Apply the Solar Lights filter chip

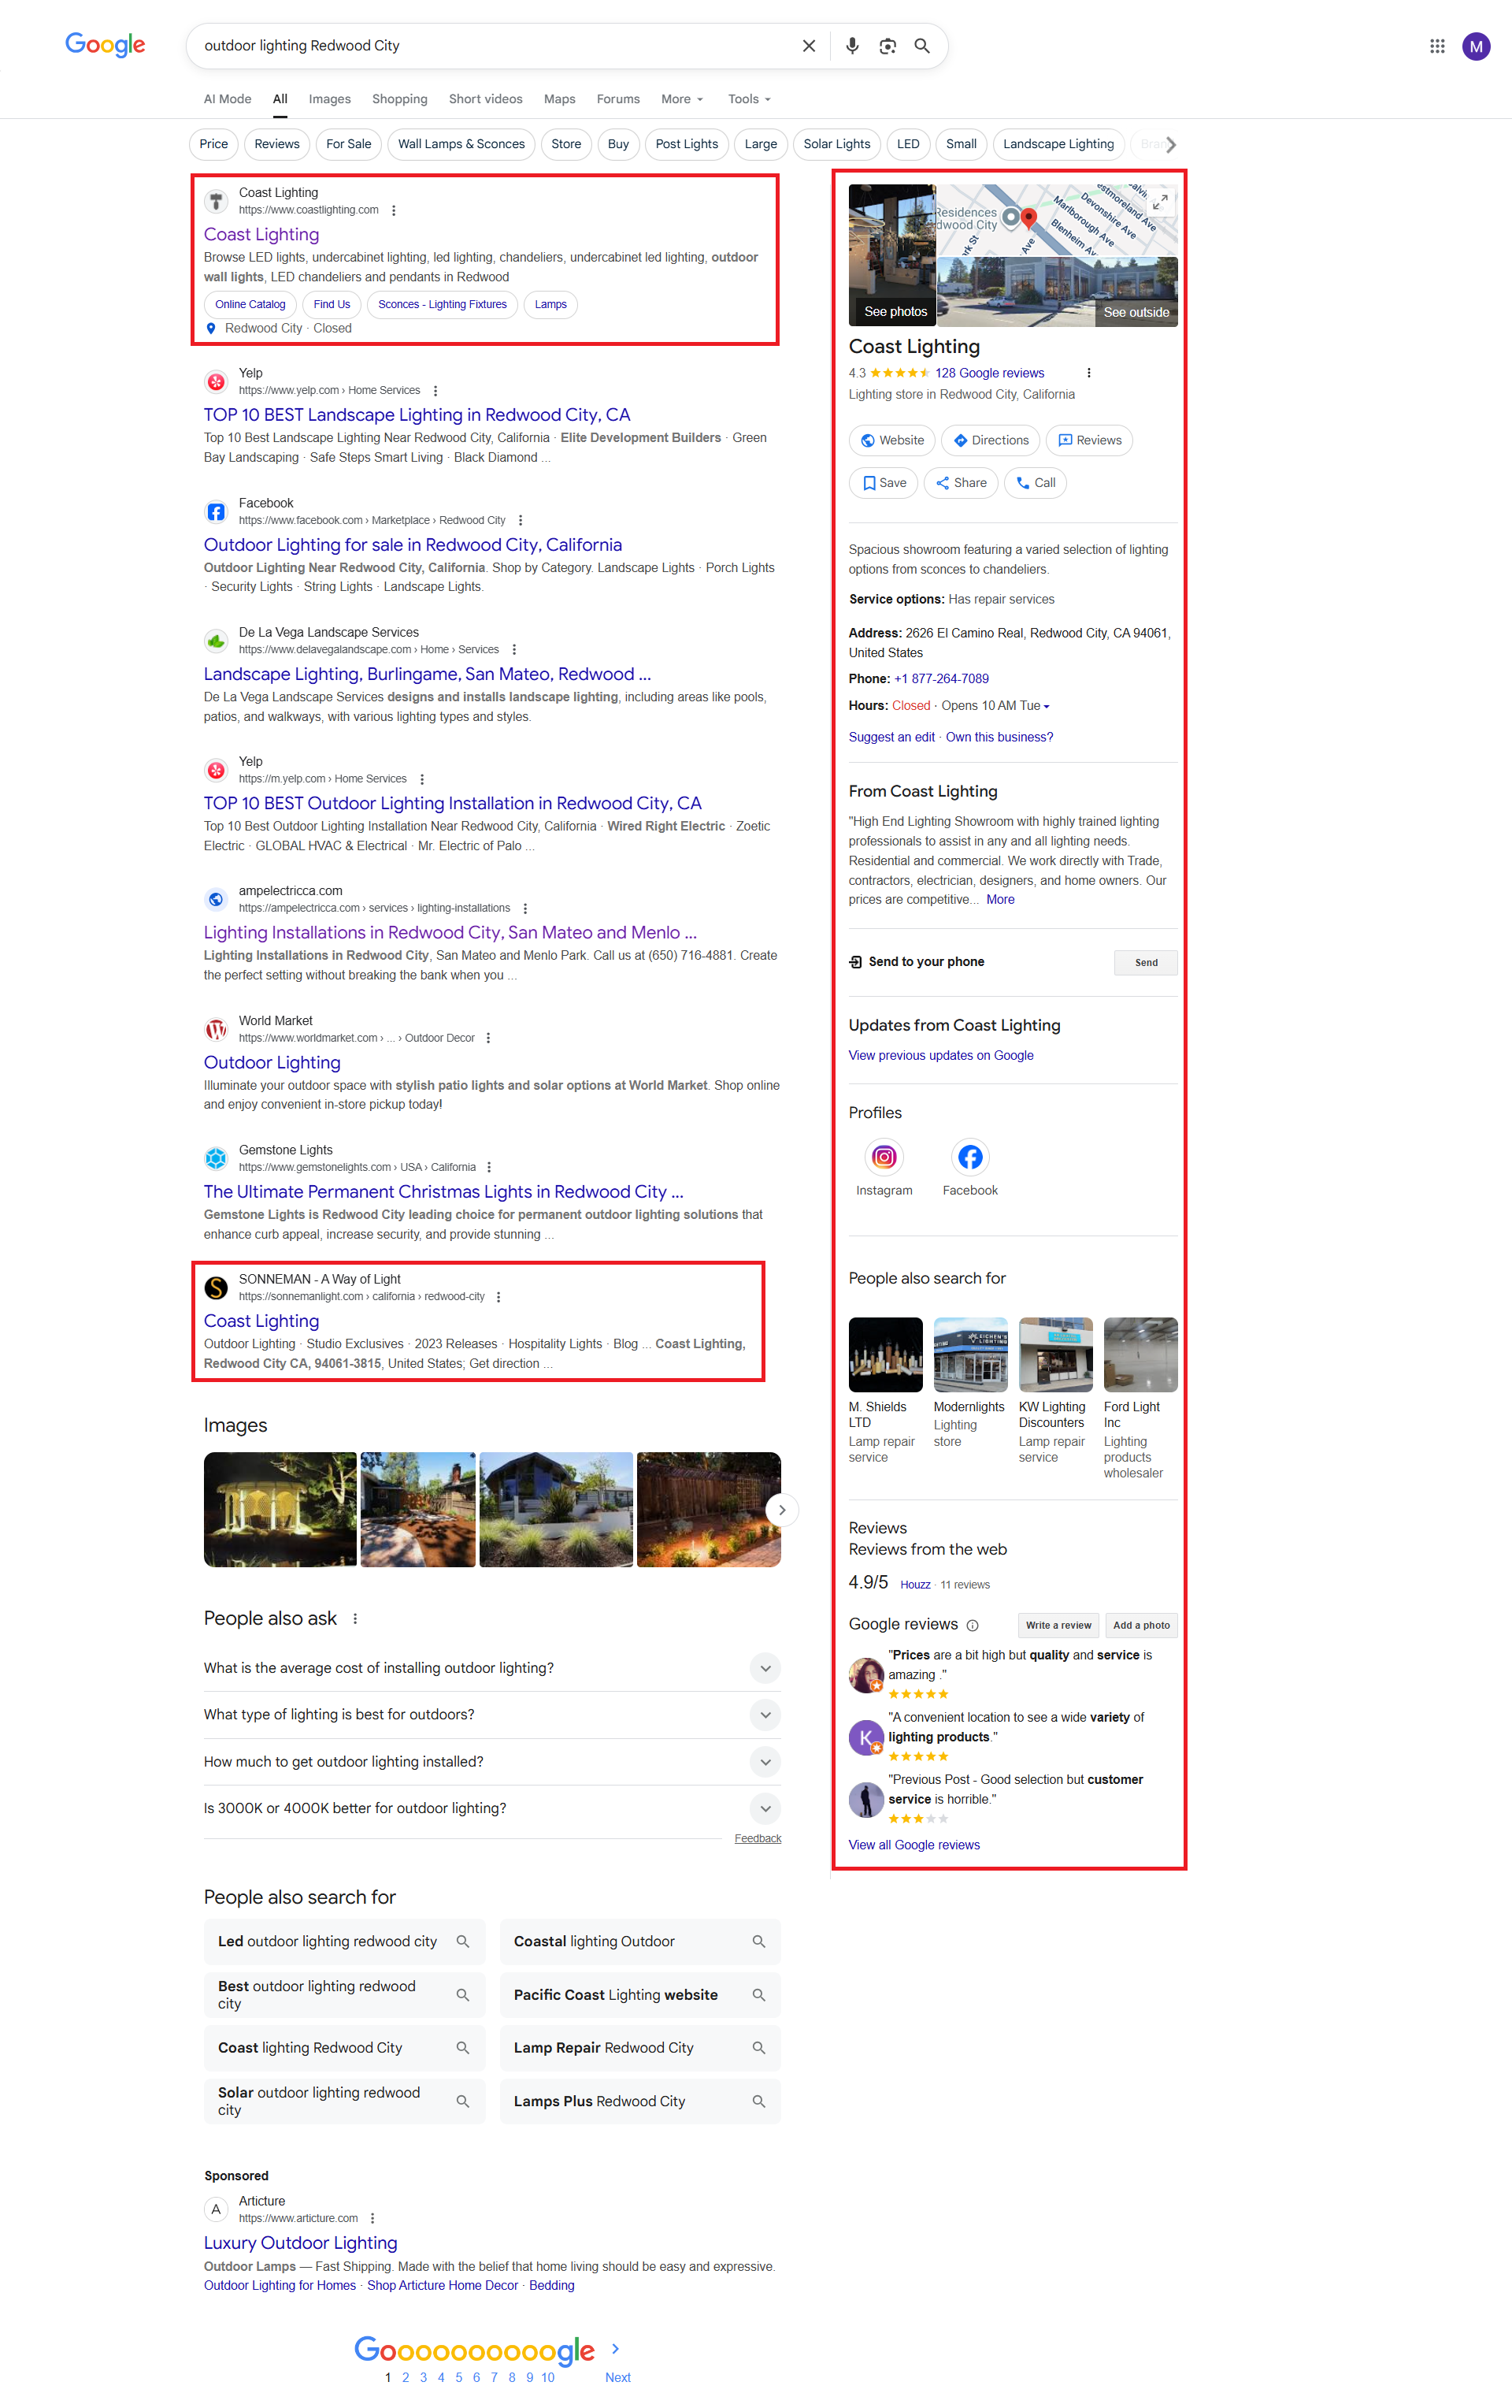pos(837,144)
